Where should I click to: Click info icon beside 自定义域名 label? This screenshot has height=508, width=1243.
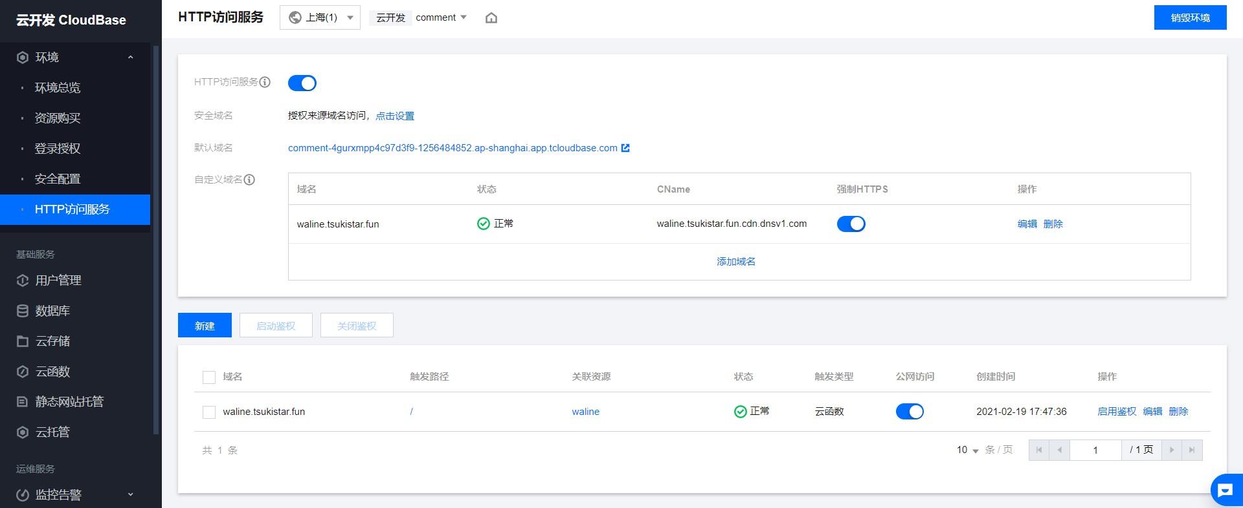pos(249,180)
